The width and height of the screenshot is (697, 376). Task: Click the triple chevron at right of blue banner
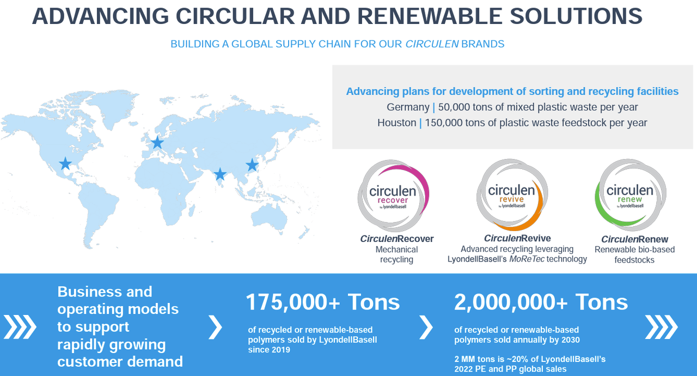(x=661, y=327)
